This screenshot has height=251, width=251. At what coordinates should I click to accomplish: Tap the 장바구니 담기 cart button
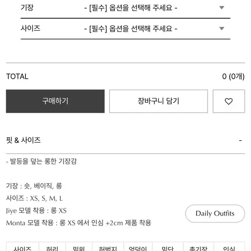click(x=159, y=101)
